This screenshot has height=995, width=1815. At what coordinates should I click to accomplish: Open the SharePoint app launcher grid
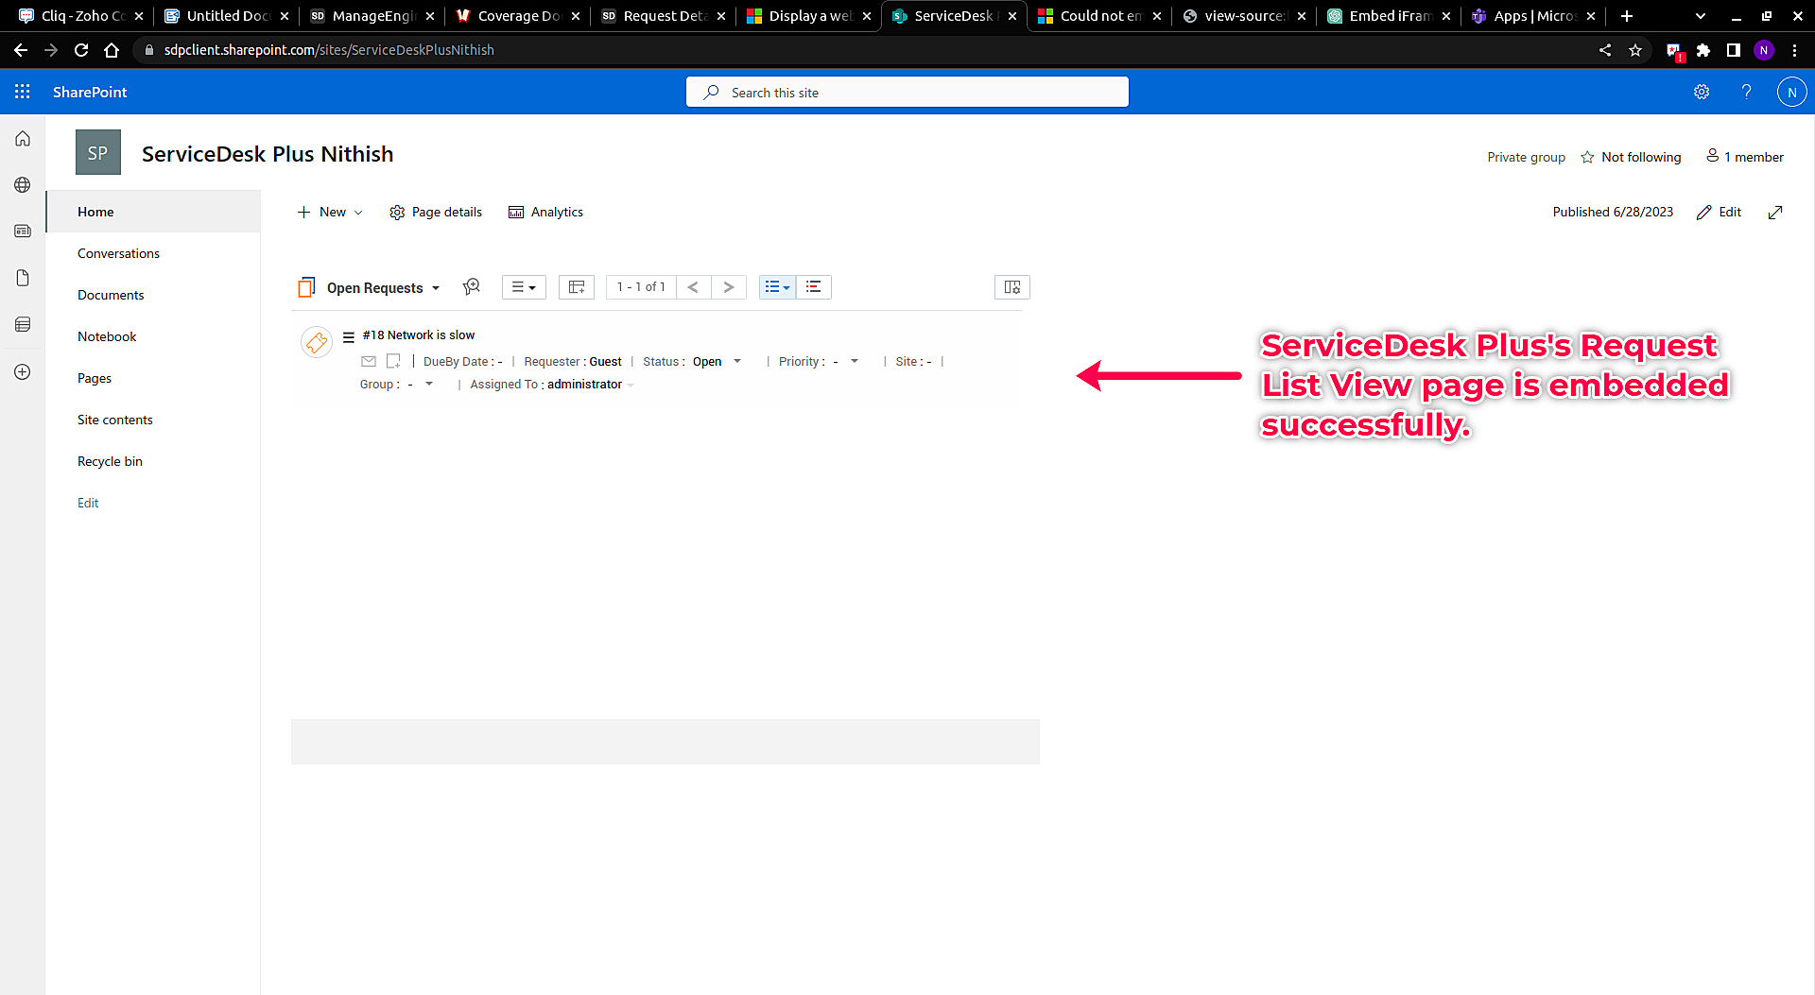pyautogui.click(x=23, y=92)
